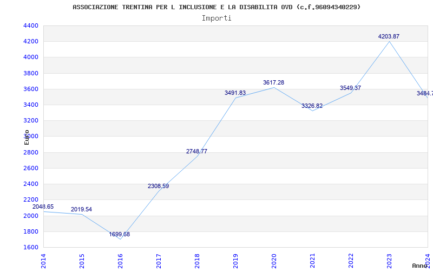Click the y-axis value 3400
433x271 pixels.
tap(31, 105)
